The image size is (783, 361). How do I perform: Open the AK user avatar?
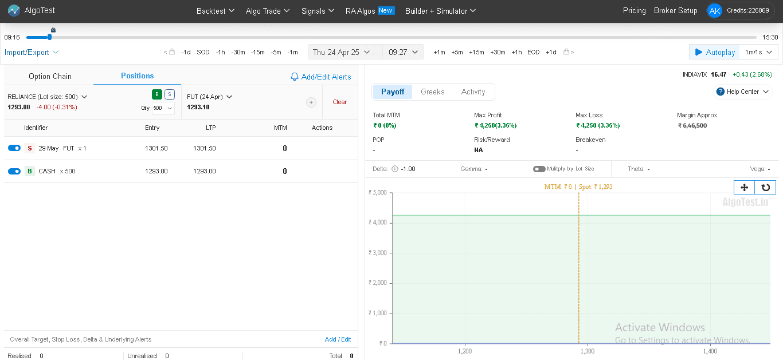coord(714,11)
